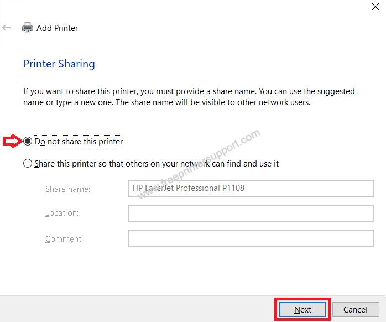Click the 'Printer Sharing' heading

(x=59, y=64)
